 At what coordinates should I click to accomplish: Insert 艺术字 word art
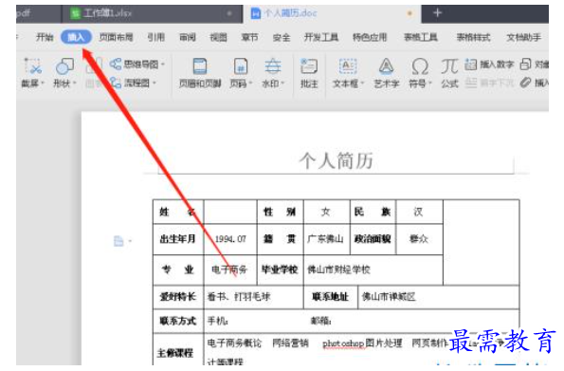(387, 74)
